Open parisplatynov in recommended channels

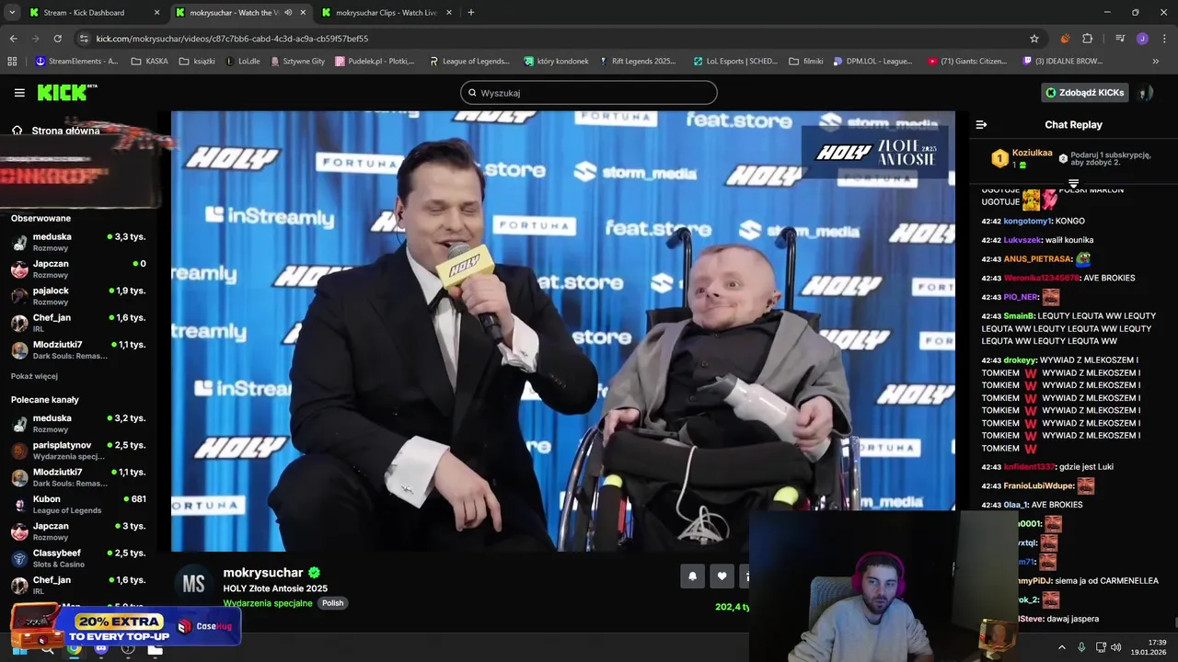(x=79, y=451)
